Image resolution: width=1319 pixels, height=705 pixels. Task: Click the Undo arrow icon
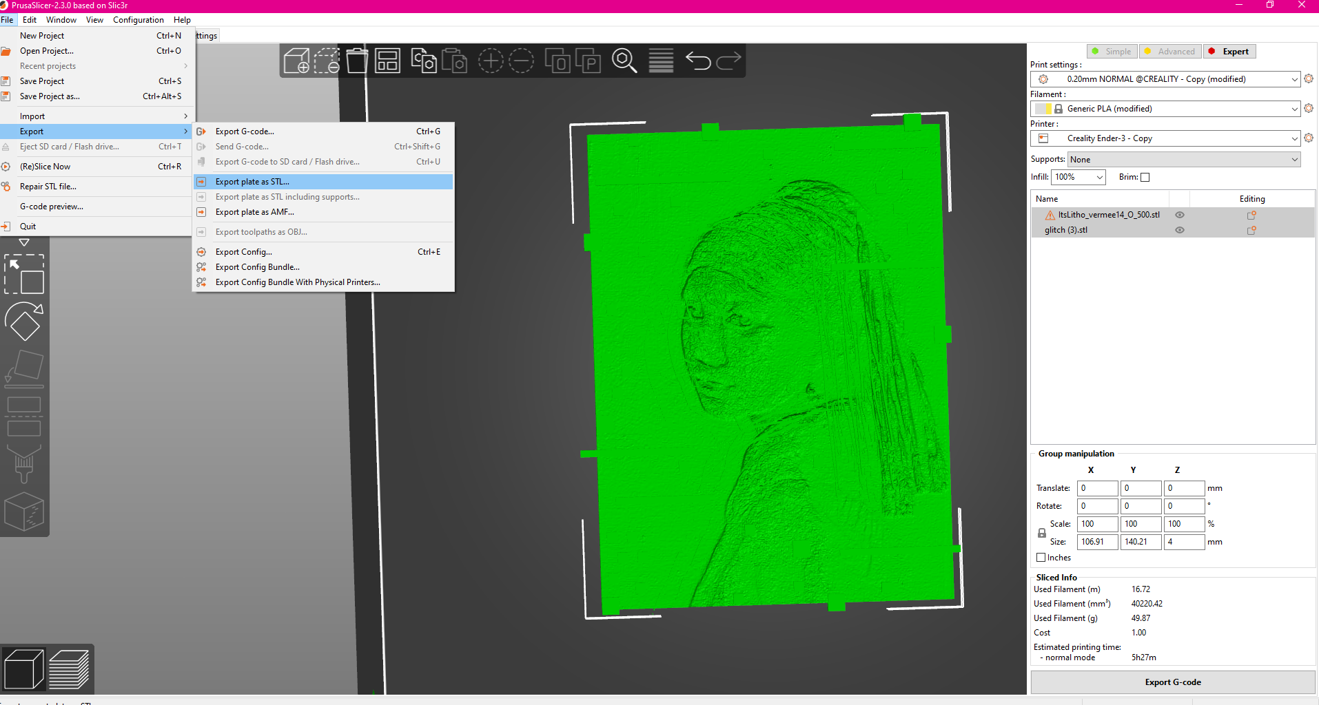698,61
